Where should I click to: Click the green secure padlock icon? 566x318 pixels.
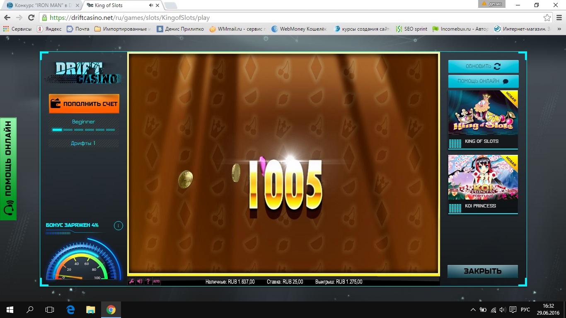[x=44, y=18]
